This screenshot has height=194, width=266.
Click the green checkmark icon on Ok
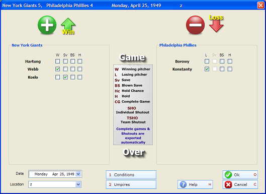228,175
